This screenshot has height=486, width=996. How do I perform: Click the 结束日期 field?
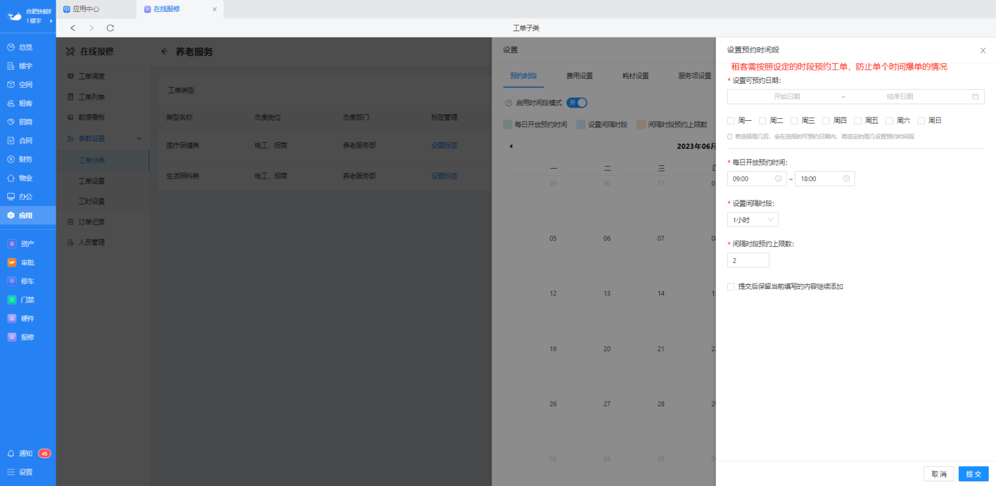coord(900,96)
